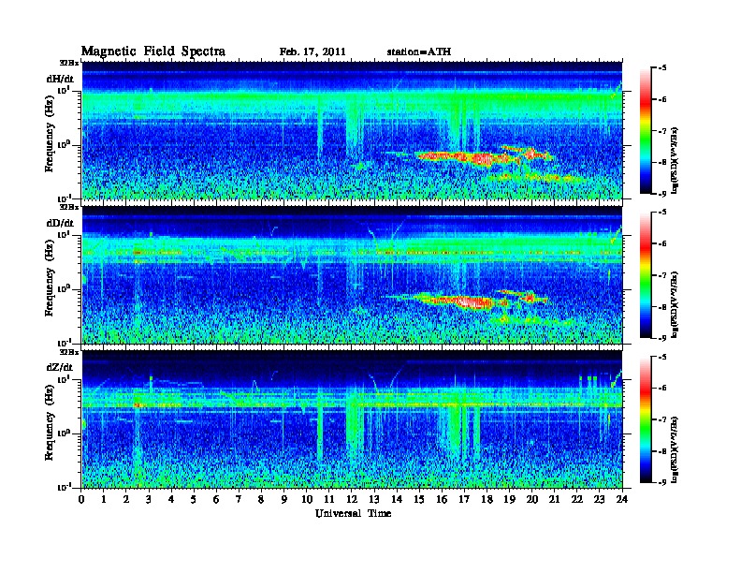The image size is (741, 573).
Task: Click the color bar beside dH/dt panel
Action: 646,131
